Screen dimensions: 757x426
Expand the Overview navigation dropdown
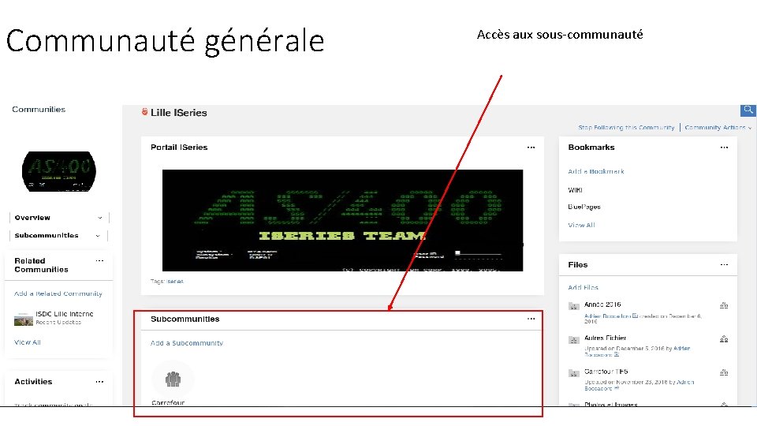(100, 218)
